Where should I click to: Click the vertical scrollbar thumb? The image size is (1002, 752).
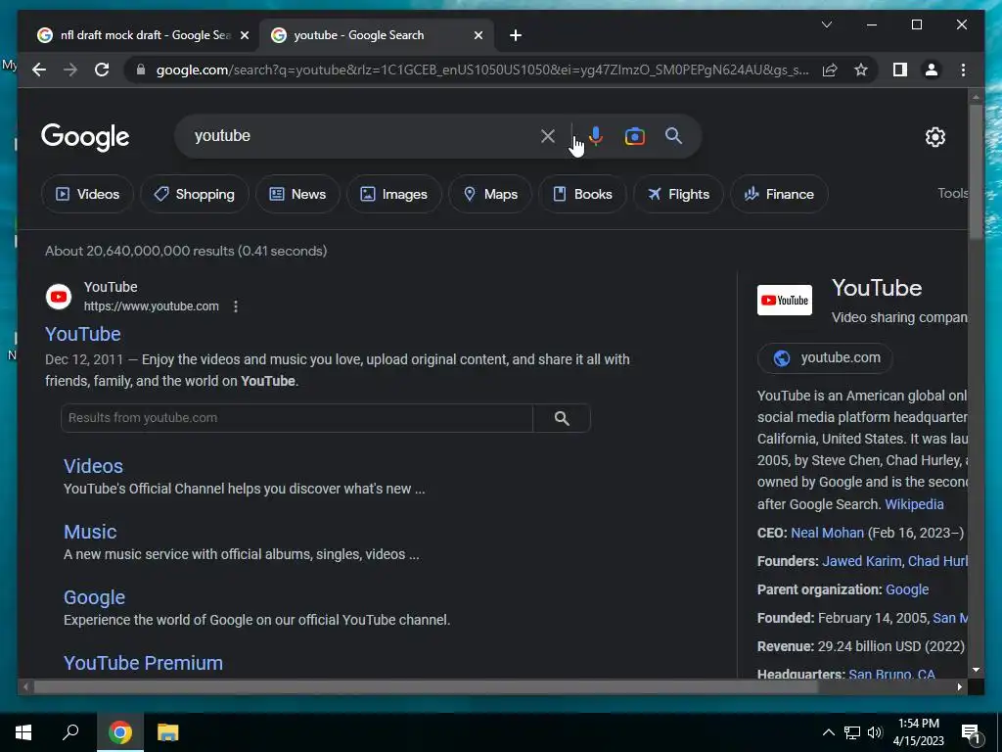976,172
